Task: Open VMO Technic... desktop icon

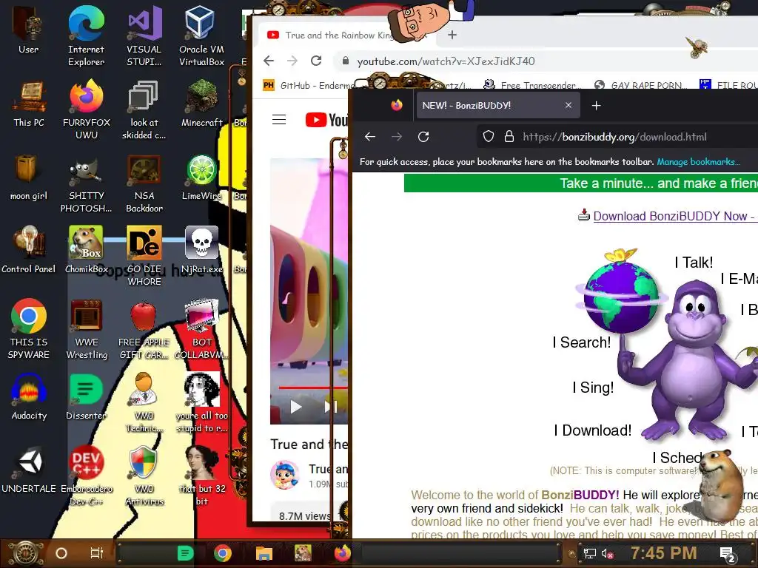Action: click(x=144, y=402)
